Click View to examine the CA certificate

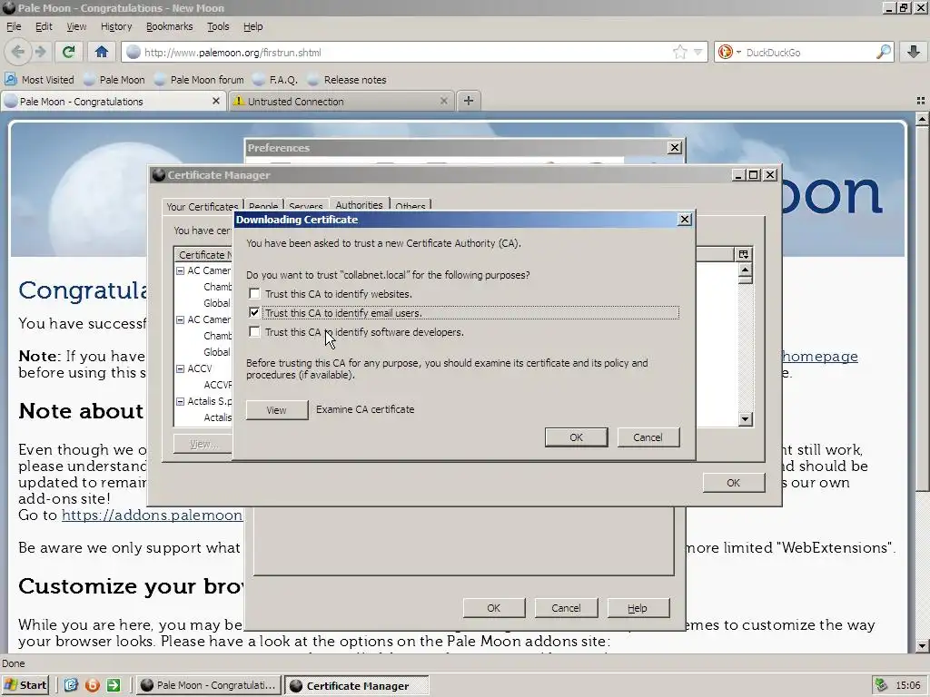(x=277, y=409)
